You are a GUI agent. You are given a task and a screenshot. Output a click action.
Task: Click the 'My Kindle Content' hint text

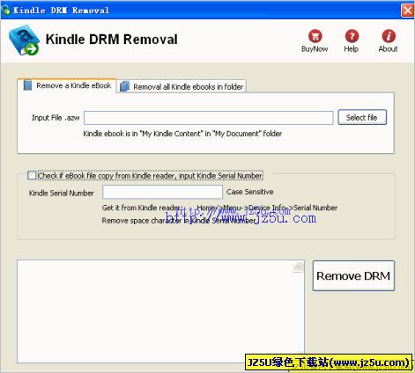(182, 134)
